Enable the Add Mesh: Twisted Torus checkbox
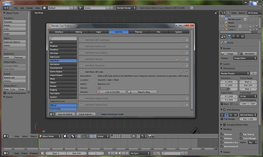 point(187,105)
